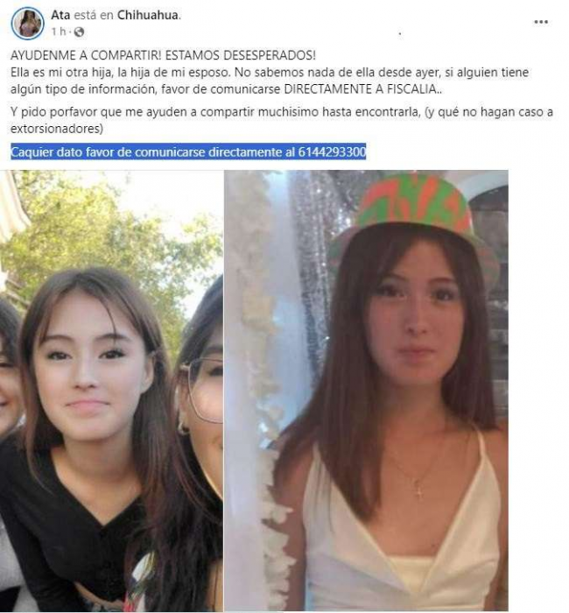This screenshot has width=569, height=613.
Task: Click the phone number 6144293300
Action: click(332, 151)
